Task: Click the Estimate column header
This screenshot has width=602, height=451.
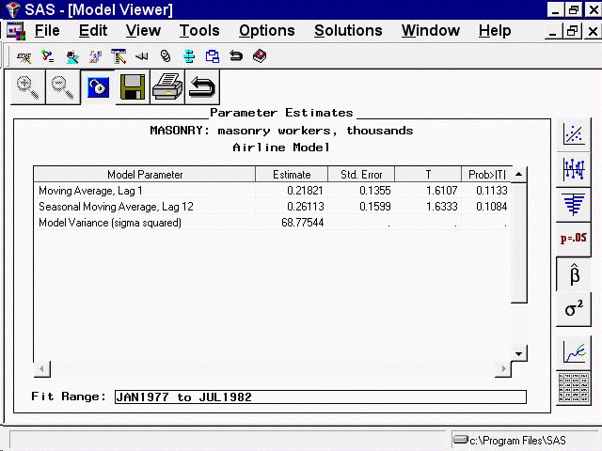Action: (292, 175)
